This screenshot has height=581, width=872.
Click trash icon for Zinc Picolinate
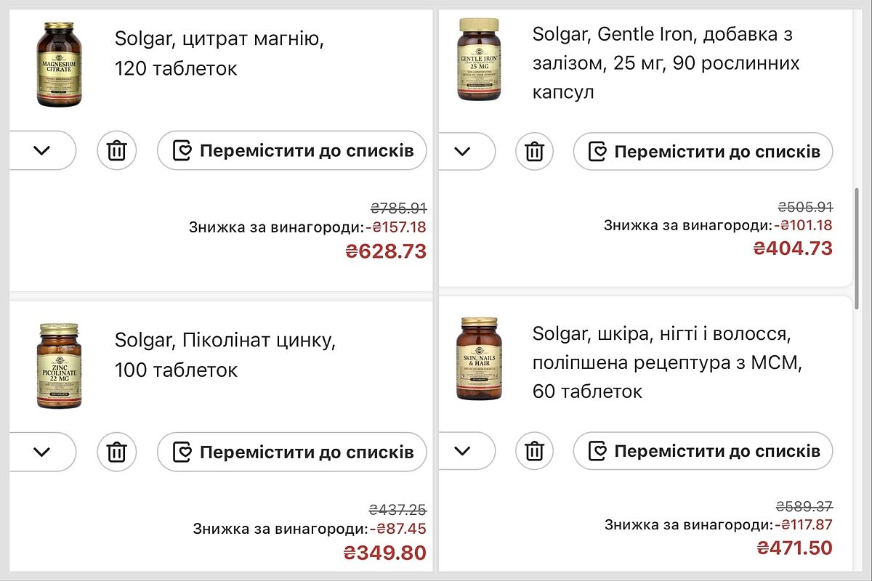117,452
